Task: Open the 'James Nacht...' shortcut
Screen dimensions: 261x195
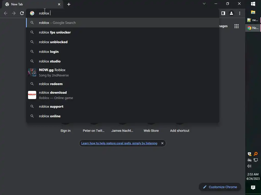Action: click(x=122, y=131)
